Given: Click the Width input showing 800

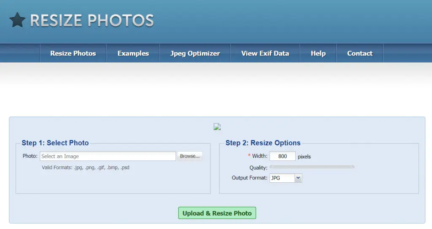Looking at the screenshot, I should coord(282,156).
